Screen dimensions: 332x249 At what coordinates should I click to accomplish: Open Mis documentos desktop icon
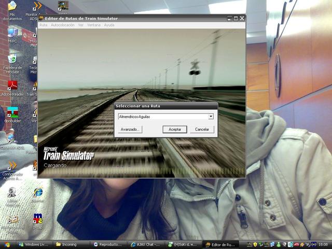coord(12,7)
